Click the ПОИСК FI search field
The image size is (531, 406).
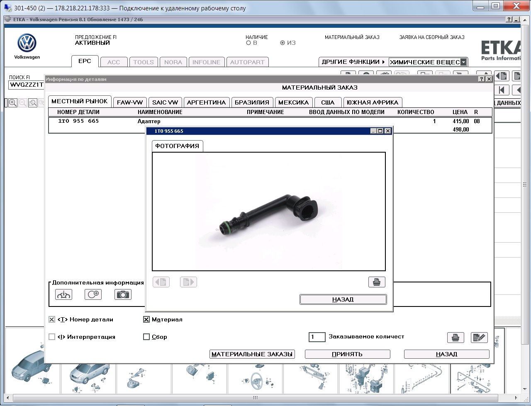point(26,85)
